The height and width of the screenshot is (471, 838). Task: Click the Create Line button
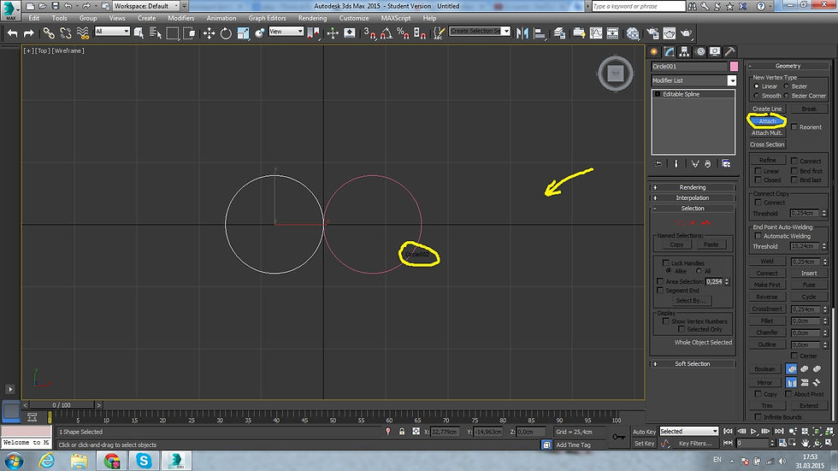coord(767,109)
